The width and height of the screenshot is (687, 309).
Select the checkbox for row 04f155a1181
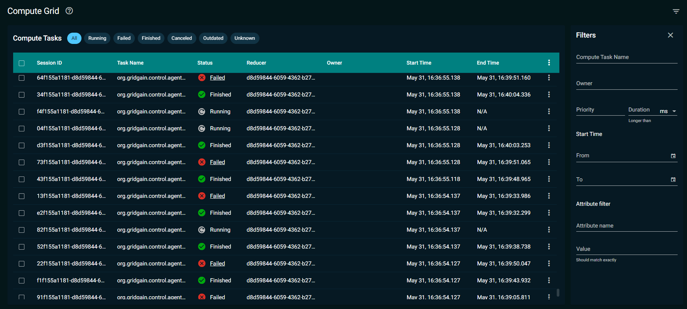[22, 129]
